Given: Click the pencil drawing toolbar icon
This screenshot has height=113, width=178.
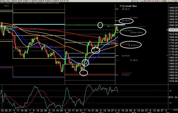Looking at the screenshot, I should pos(139,1).
